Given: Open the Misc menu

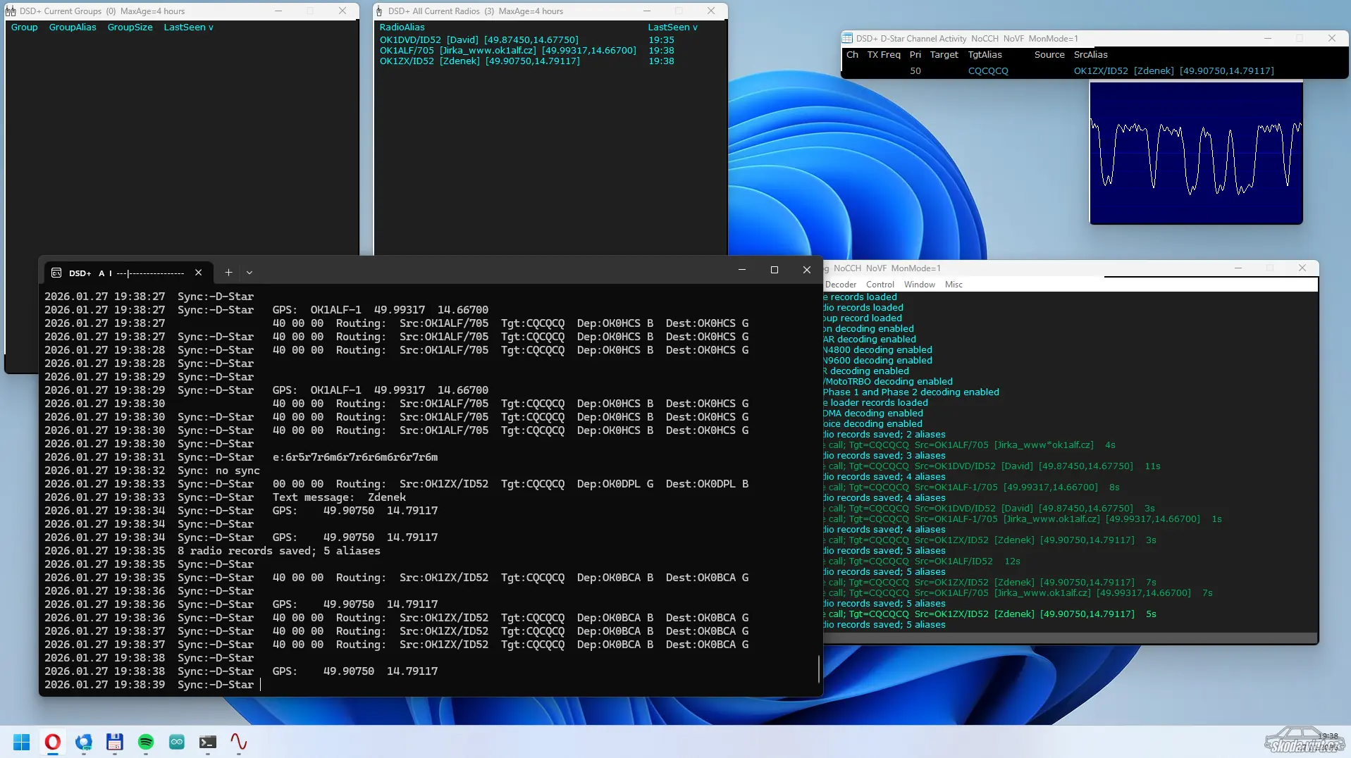Looking at the screenshot, I should click(x=954, y=285).
